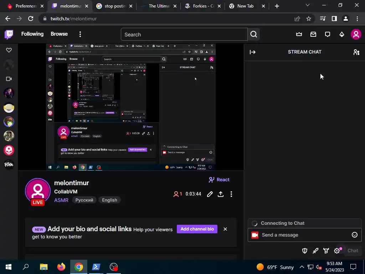Image resolution: width=365 pixels, height=274 pixels.
Task: Click the sword moderator icon in chat
Action: coord(315,251)
